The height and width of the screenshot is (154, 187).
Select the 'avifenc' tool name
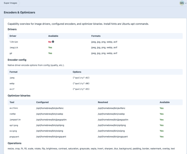(x=14, y=108)
